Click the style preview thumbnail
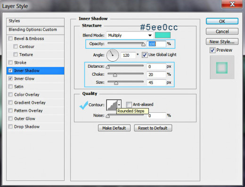The image size is (245, 187). 222,68
